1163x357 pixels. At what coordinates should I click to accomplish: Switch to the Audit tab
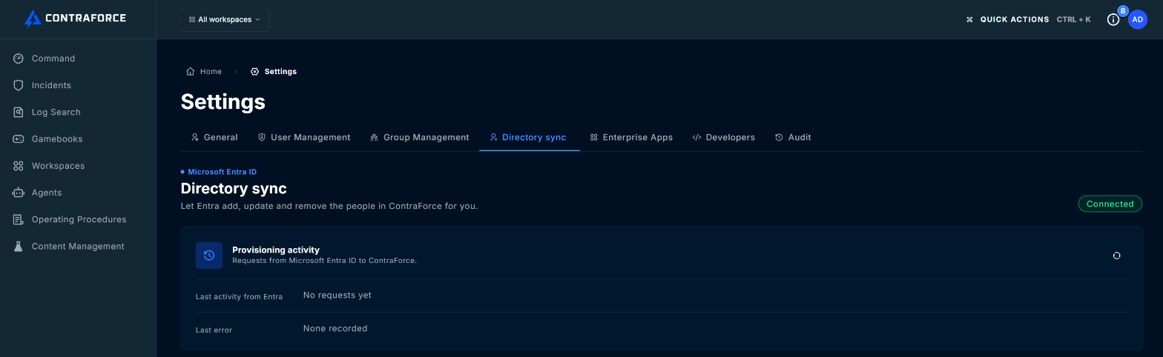pos(793,137)
